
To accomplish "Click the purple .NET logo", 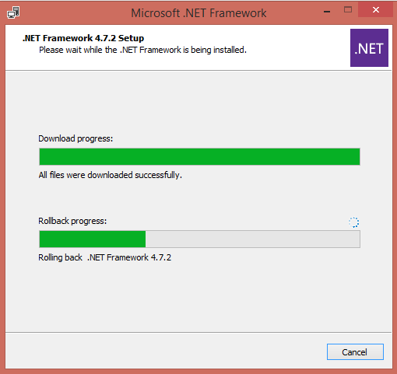I will point(369,47).
